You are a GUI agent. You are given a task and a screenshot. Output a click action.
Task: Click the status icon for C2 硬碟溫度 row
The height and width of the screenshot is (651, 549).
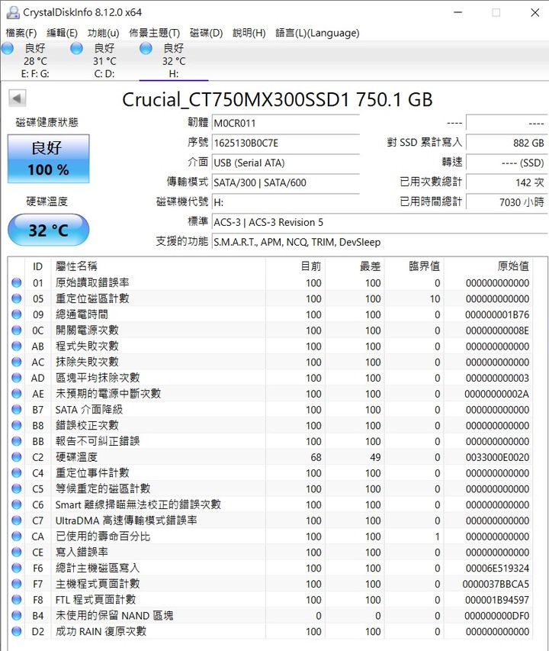(x=17, y=457)
